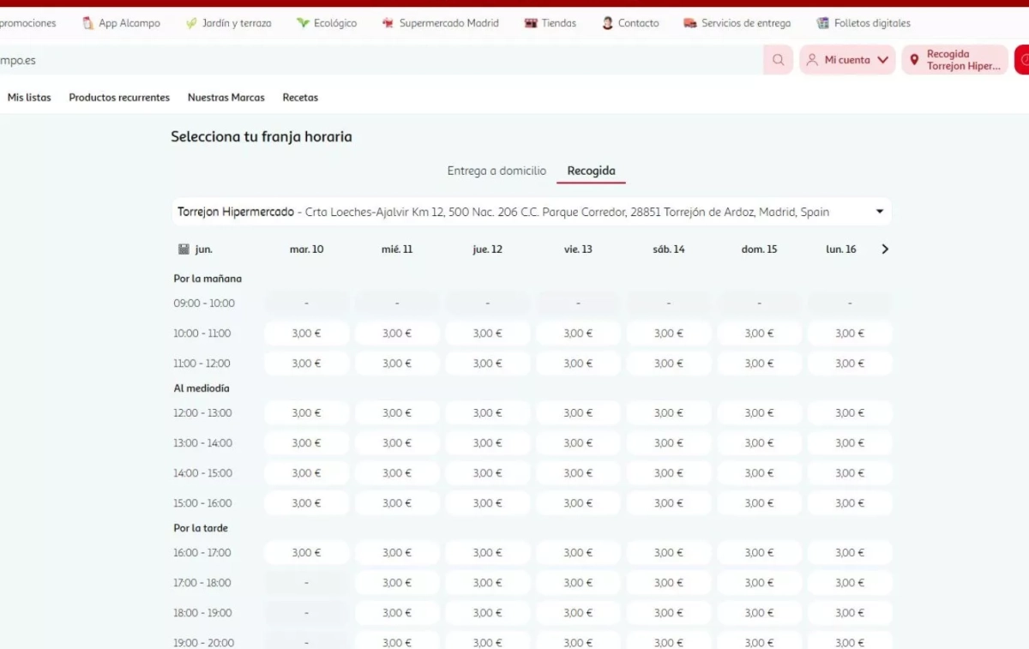
Task: Open the Recetas menu item
Action: pos(300,98)
